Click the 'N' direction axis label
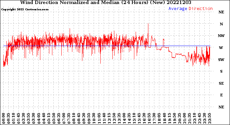This screenshot has height=125, width=230. pos(221,24)
